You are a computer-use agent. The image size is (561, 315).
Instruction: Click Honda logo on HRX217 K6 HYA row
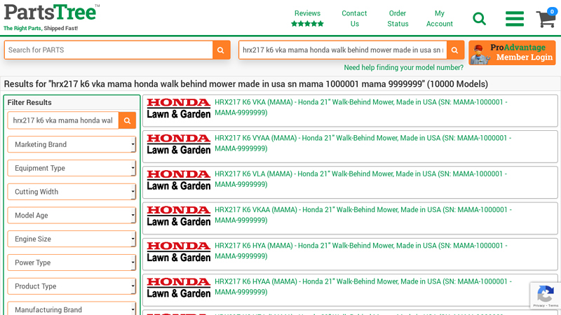179,252
